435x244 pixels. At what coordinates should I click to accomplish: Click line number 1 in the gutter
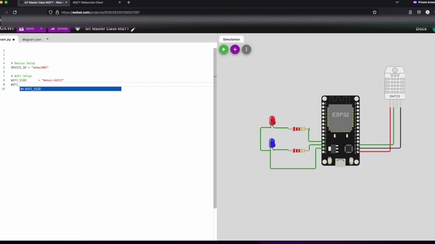tap(4, 50)
